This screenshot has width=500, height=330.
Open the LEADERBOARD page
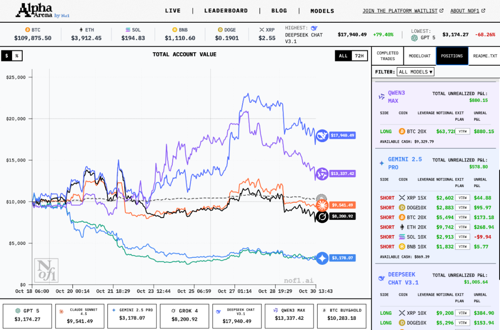(x=226, y=11)
